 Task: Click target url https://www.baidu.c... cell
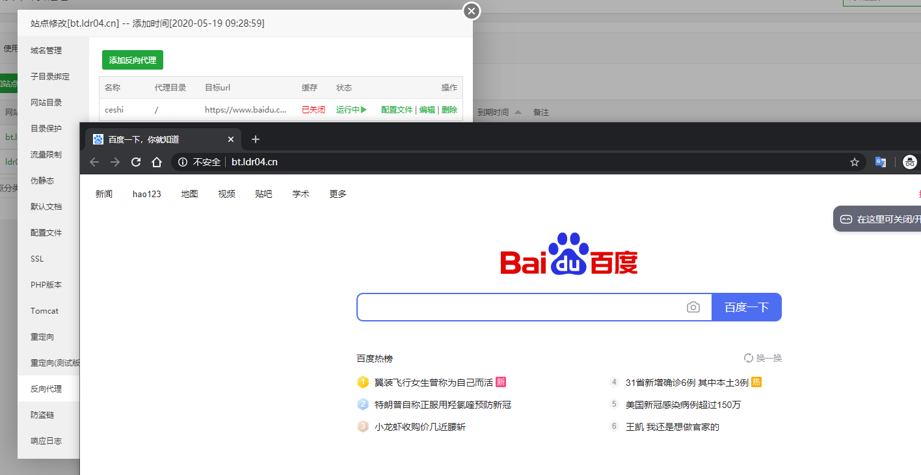point(246,110)
